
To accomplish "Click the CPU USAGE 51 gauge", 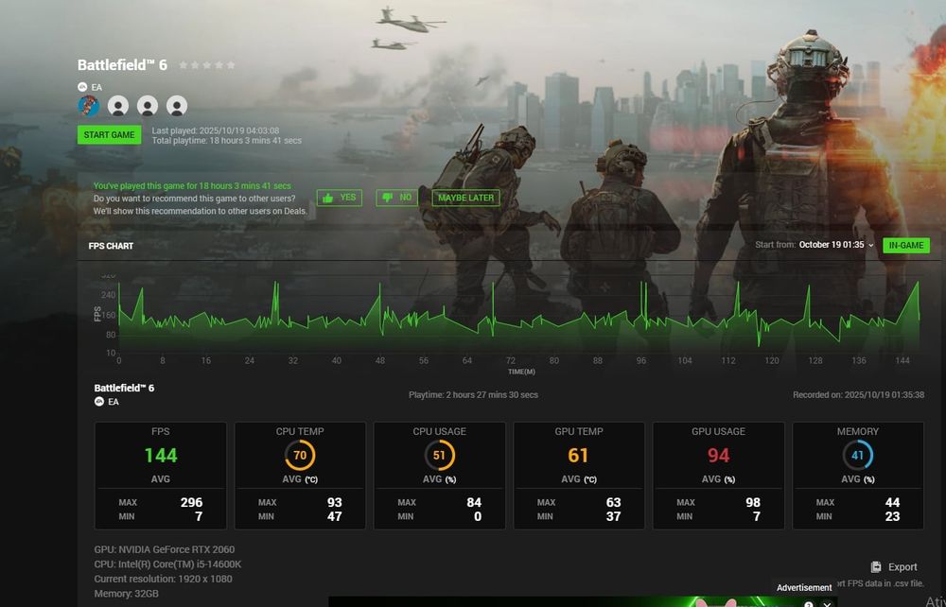I will tap(439, 455).
